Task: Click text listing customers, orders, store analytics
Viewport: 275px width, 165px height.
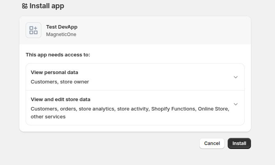Action: click(x=130, y=112)
